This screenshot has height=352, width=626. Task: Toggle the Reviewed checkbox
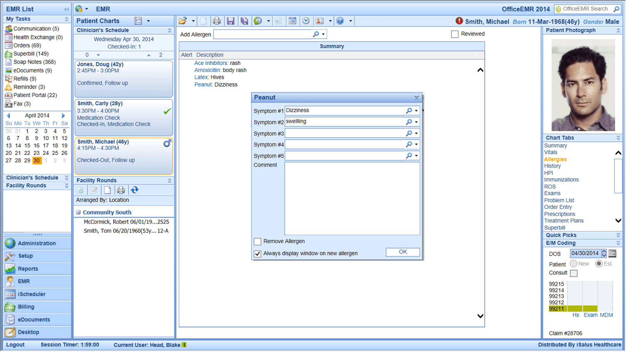point(454,34)
